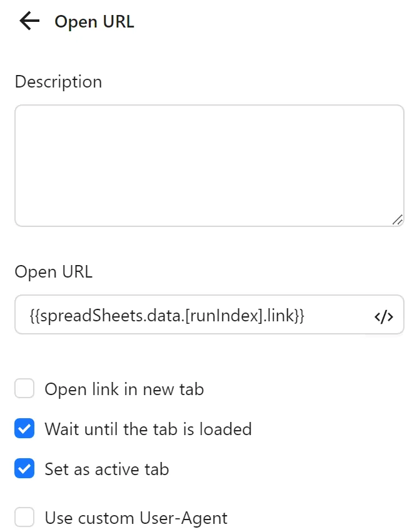
Task: Click the "Set as active tab" label text
Action: 107,469
